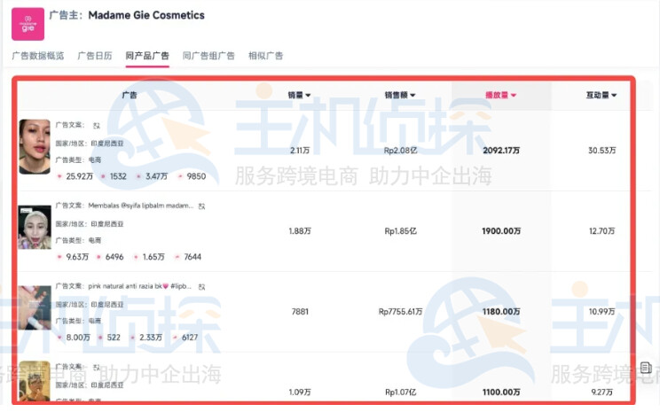Go to the 相似广告 tab
Screen dimensions: 660x412
click(265, 56)
